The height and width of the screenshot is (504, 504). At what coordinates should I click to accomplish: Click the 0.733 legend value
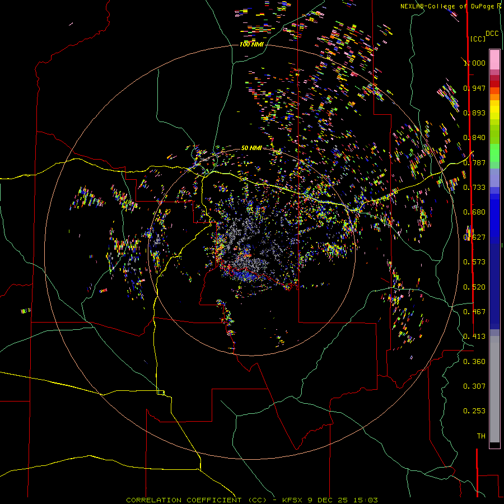[474, 188]
